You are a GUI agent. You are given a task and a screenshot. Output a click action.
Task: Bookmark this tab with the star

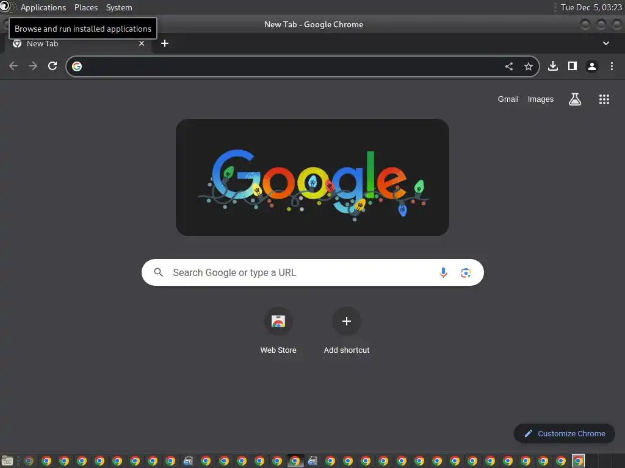pos(529,66)
